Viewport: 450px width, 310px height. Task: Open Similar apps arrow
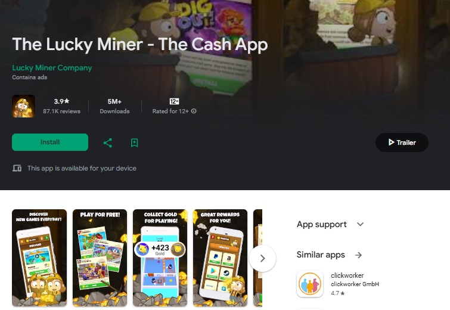tap(358, 255)
